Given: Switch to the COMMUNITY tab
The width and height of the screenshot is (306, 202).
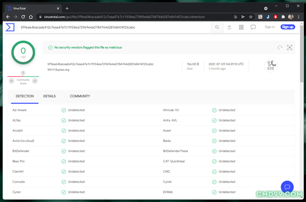Looking at the screenshot, I should (80, 96).
